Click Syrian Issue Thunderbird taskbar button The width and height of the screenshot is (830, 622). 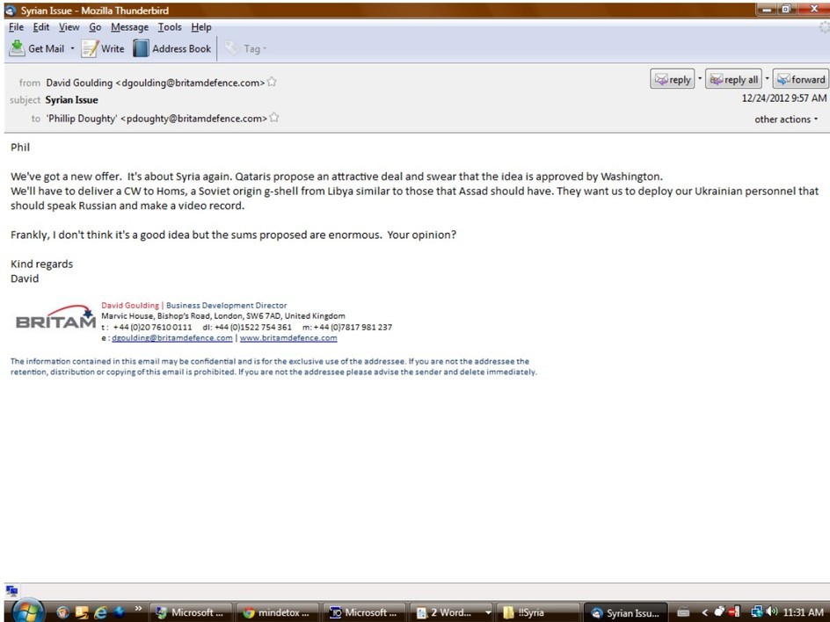[625, 612]
